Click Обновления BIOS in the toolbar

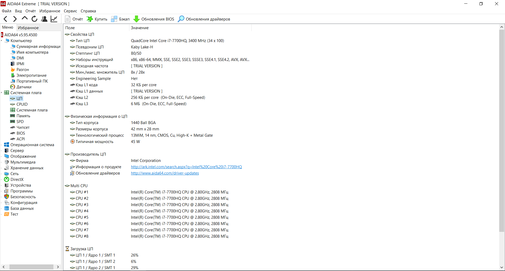tap(154, 19)
